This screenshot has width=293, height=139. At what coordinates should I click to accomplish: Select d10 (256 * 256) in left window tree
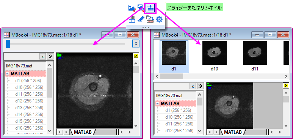(29, 87)
